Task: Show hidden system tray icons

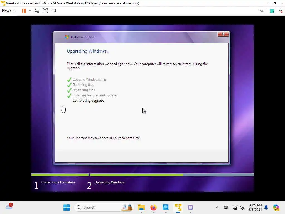Action: (217, 207)
